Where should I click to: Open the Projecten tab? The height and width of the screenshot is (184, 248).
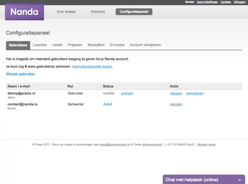(75, 45)
